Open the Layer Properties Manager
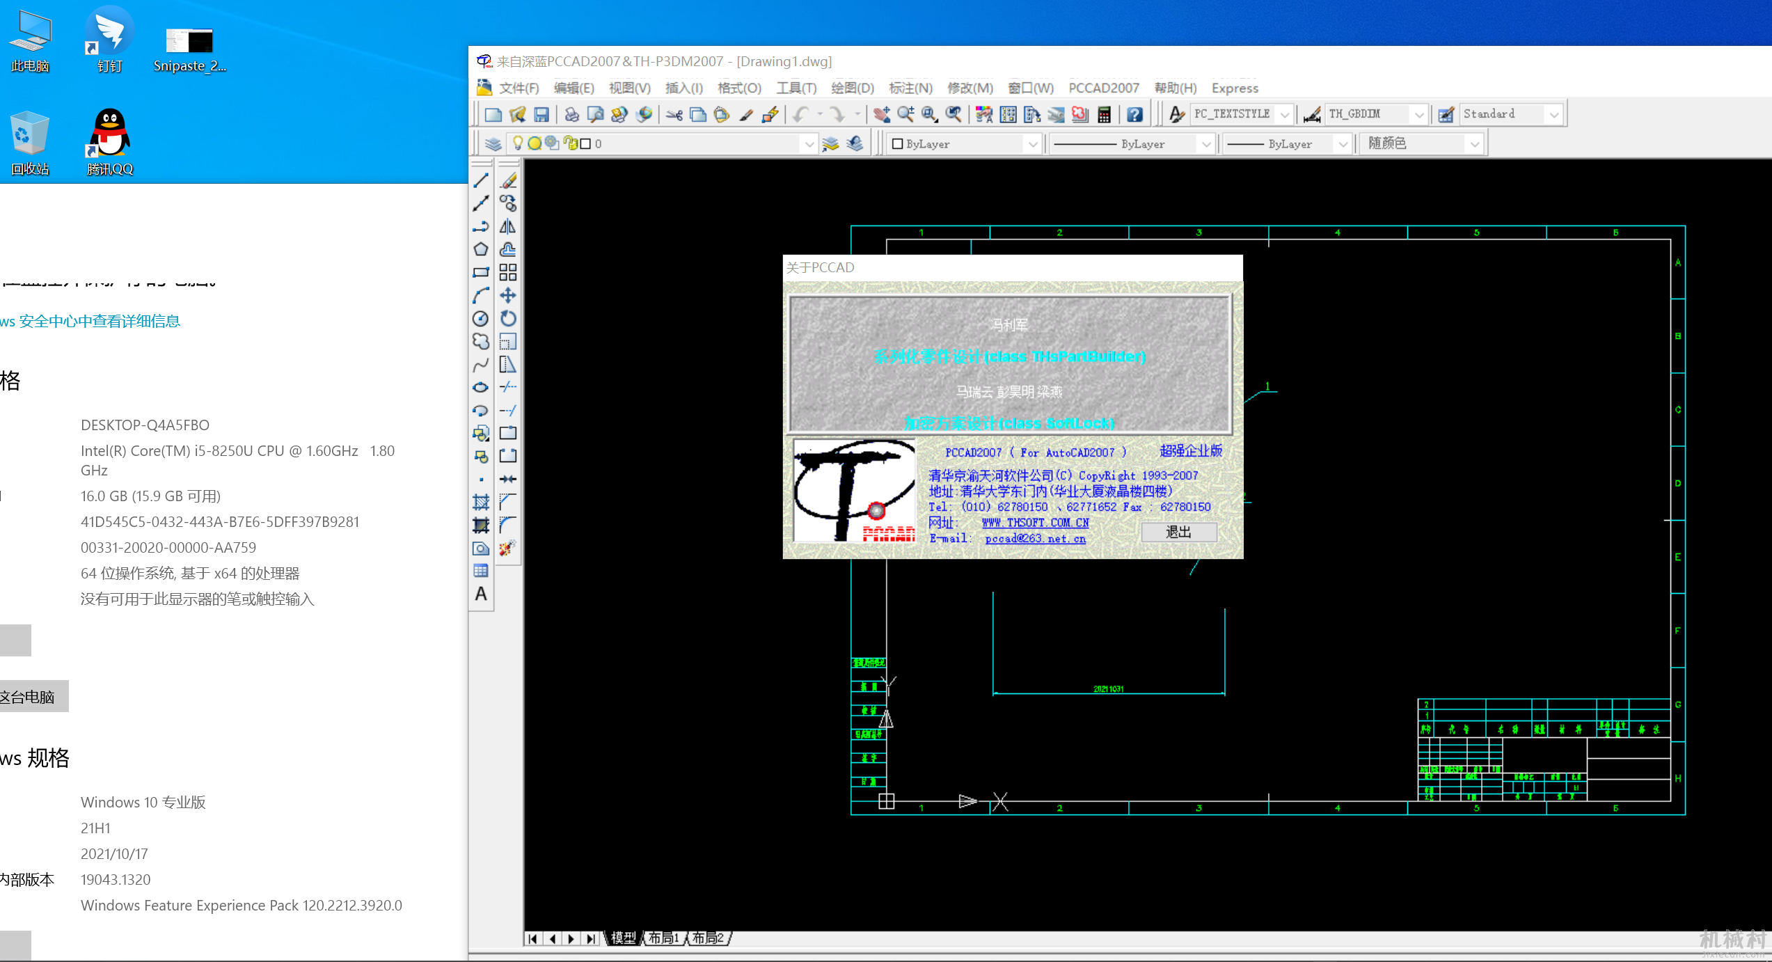 493,143
